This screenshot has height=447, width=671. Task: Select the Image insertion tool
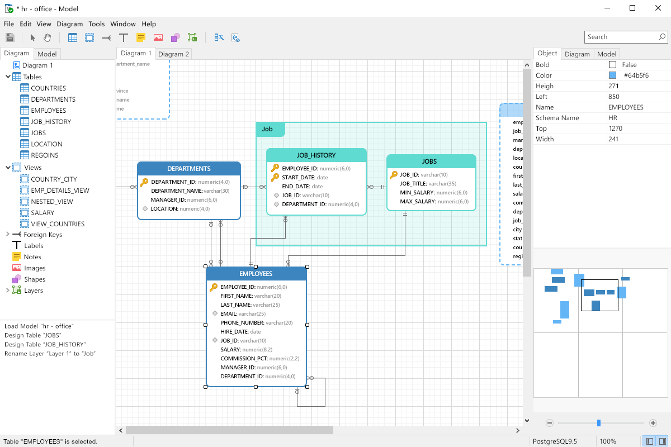(x=158, y=37)
